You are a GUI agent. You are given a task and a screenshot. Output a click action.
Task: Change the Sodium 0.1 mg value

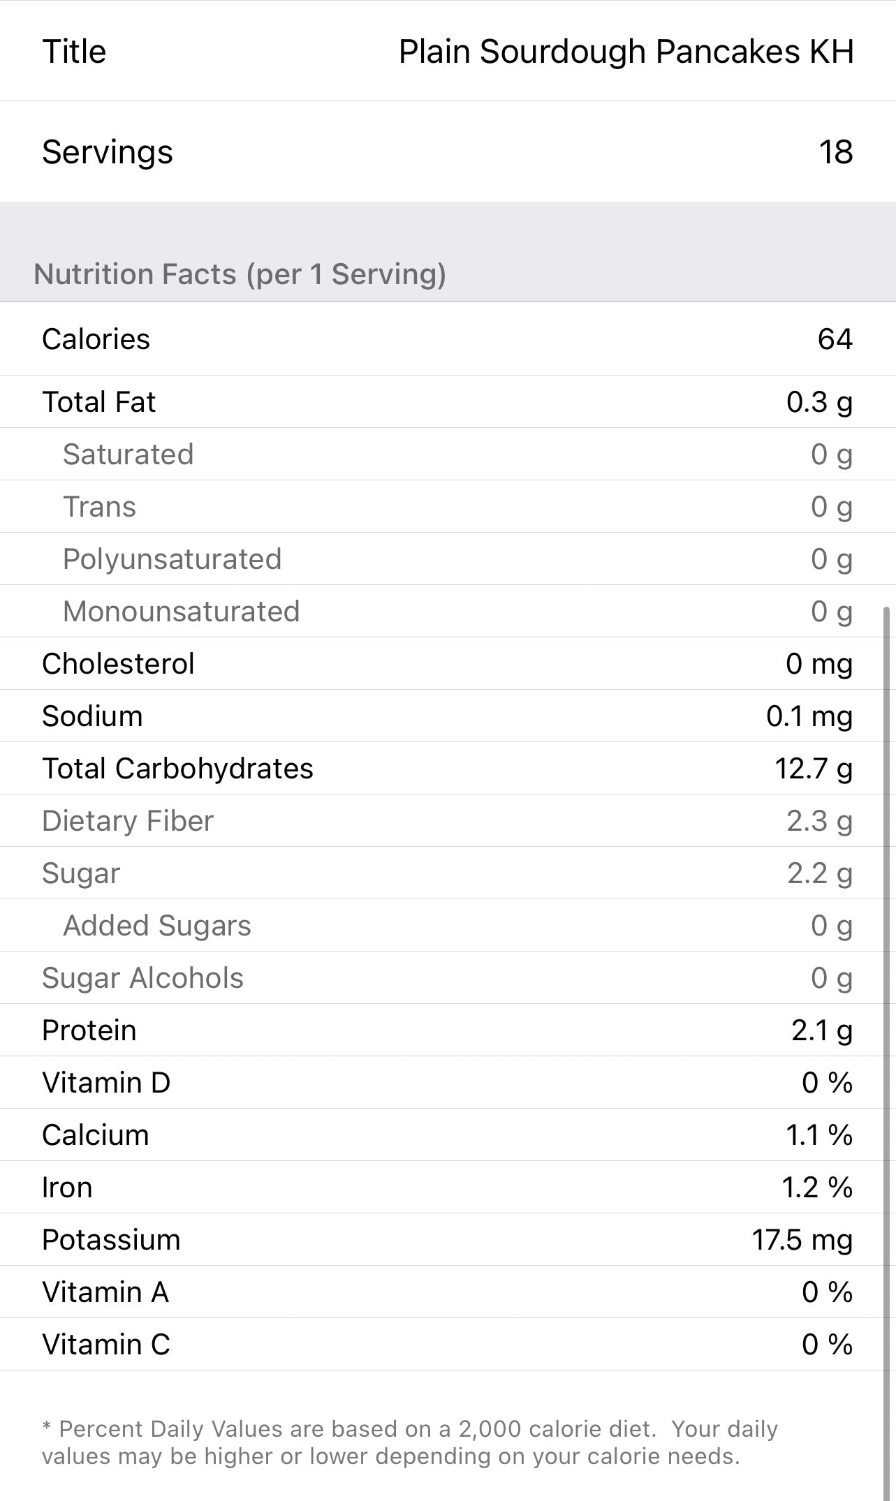pos(809,716)
